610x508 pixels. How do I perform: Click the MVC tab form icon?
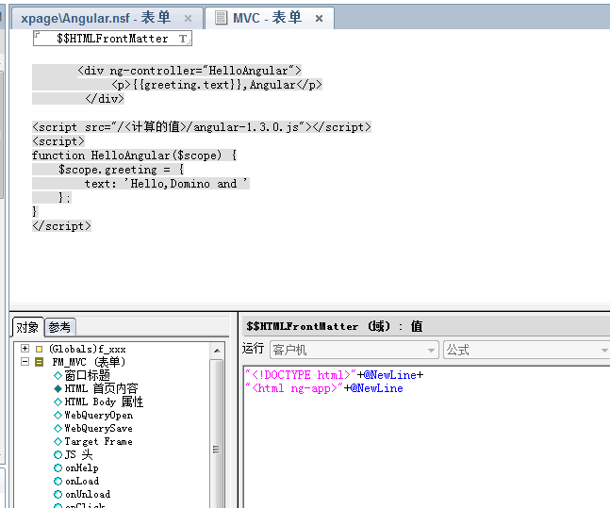pos(221,18)
